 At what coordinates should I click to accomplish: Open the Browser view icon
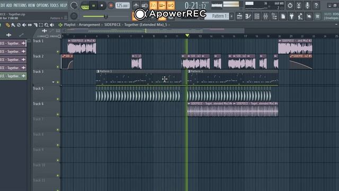pyautogui.click(x=274, y=16)
